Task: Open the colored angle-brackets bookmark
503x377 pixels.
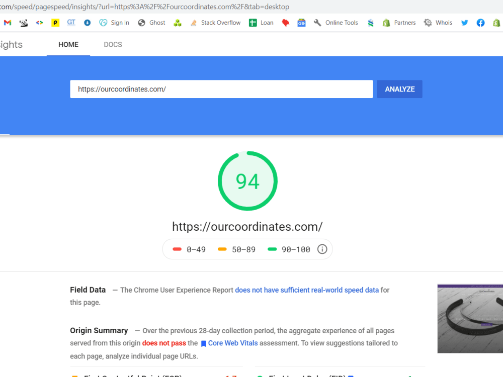Action: tap(39, 23)
